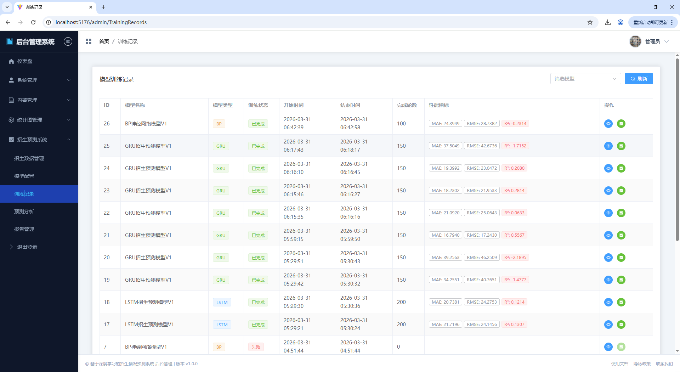Click the BP type tag in row 26
Image resolution: width=680 pixels, height=372 pixels.
click(219, 124)
